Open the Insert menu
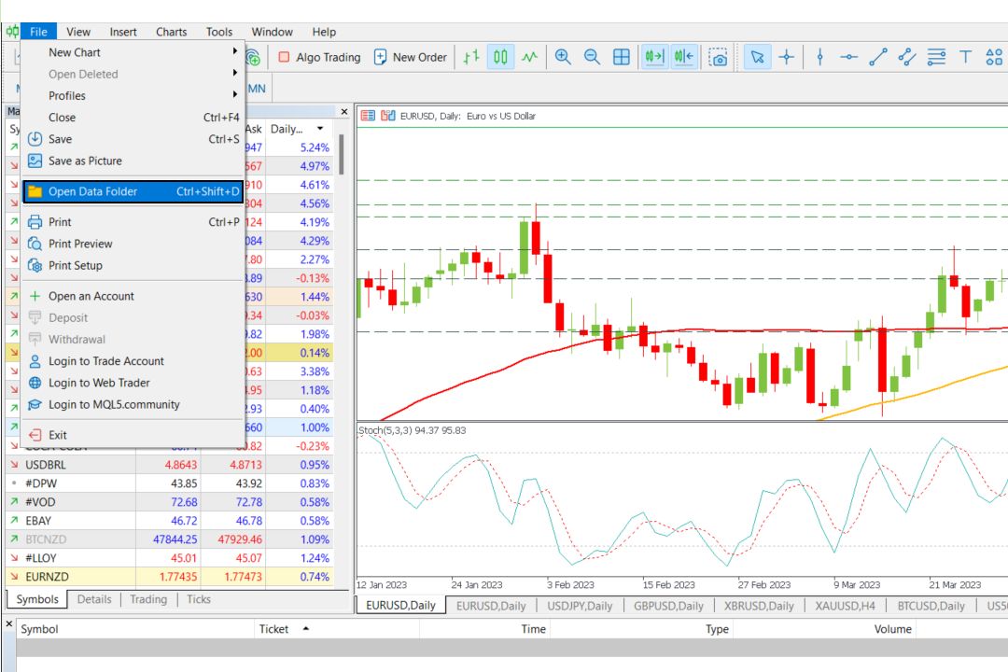 coord(123,32)
